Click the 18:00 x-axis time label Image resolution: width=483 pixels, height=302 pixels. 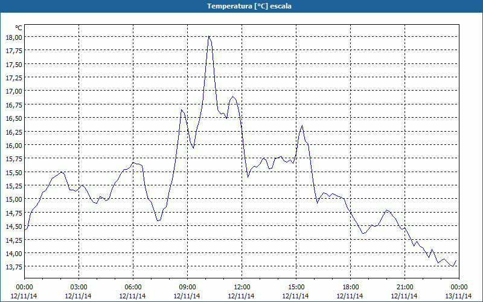click(x=351, y=288)
